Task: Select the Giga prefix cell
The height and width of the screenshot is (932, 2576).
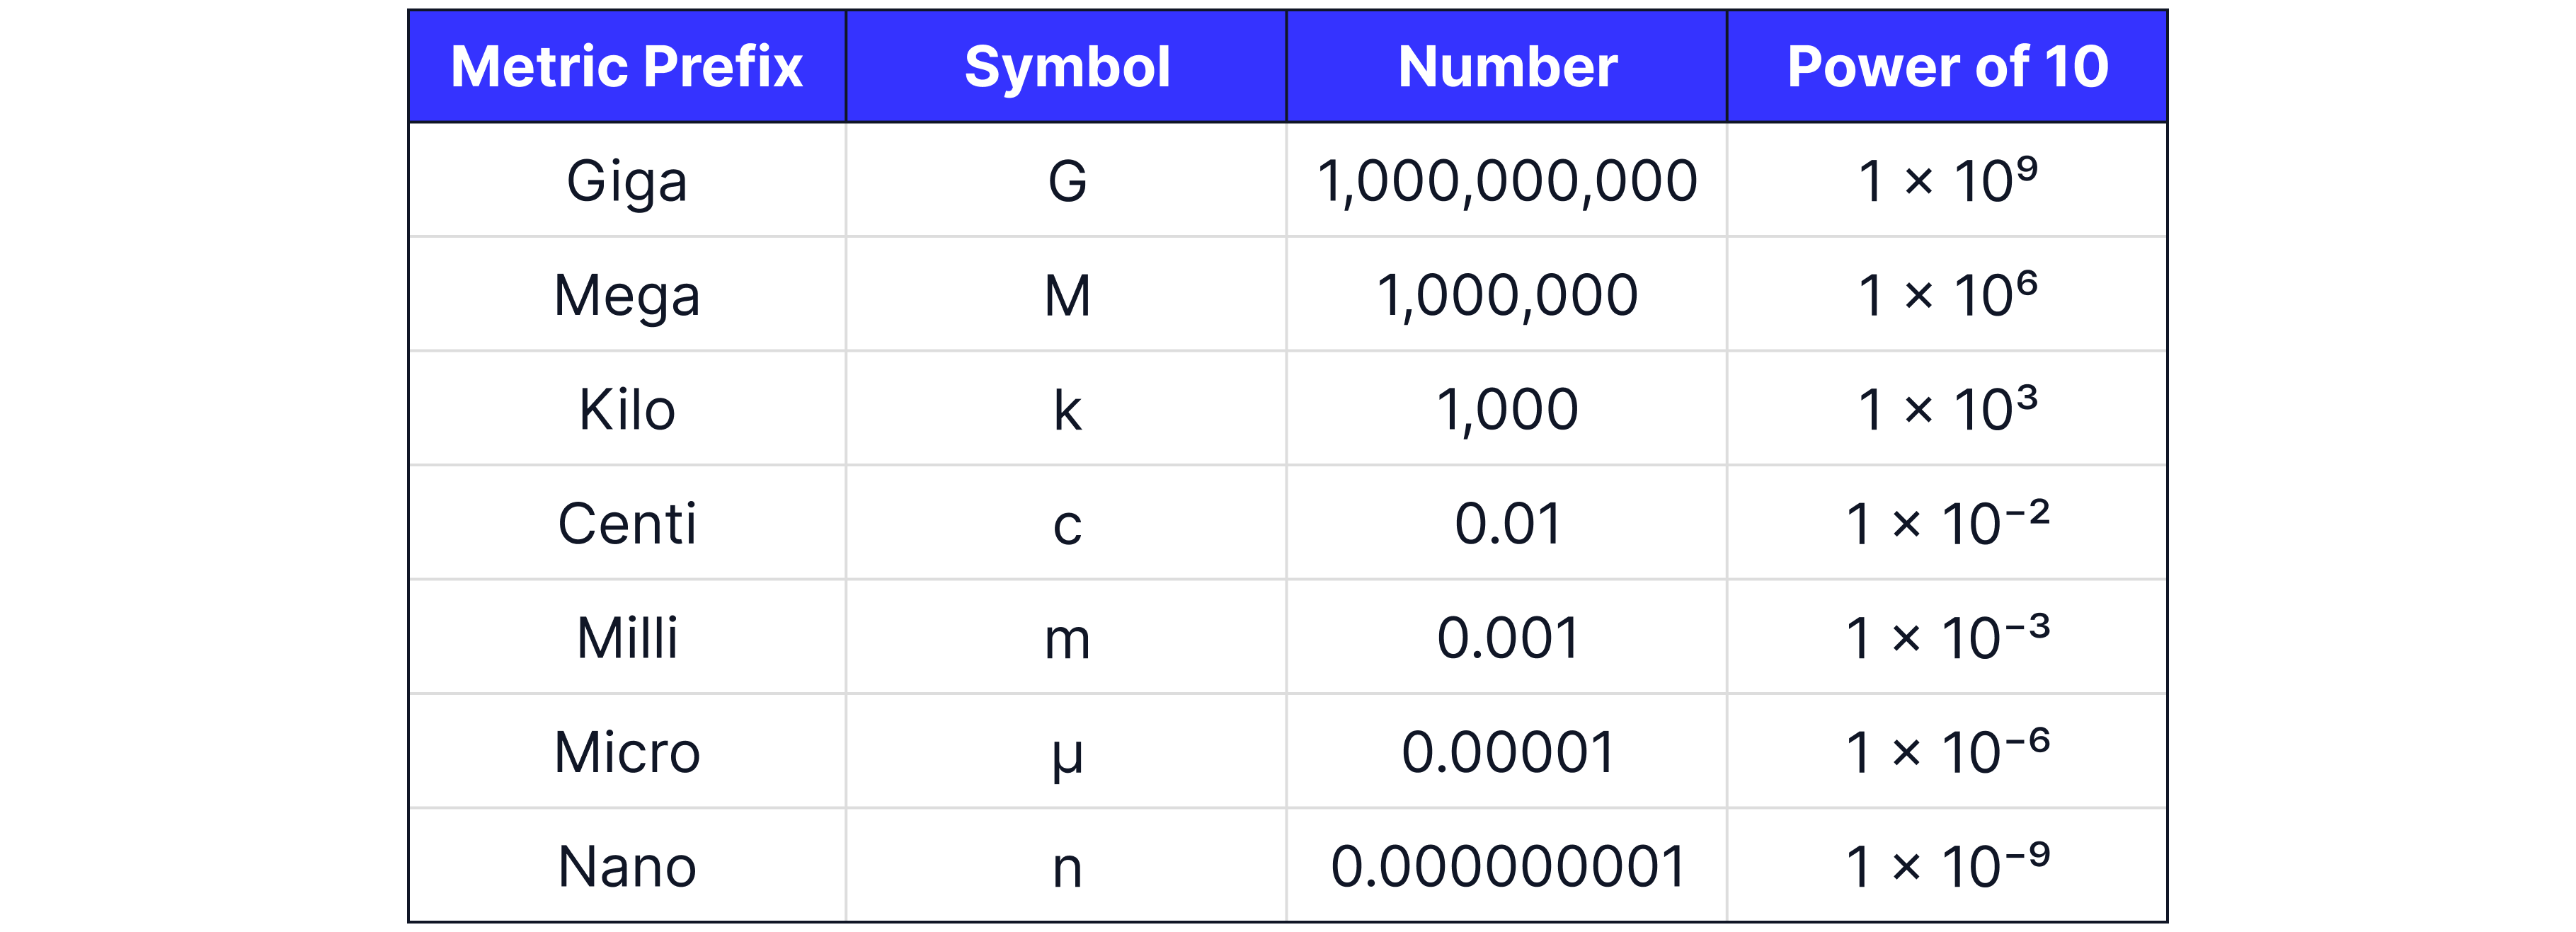Action: [627, 181]
